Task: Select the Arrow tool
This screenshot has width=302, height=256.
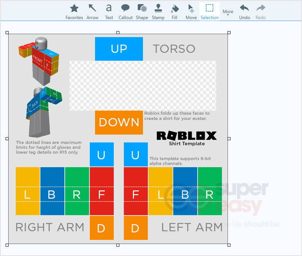Action: pyautogui.click(x=92, y=12)
